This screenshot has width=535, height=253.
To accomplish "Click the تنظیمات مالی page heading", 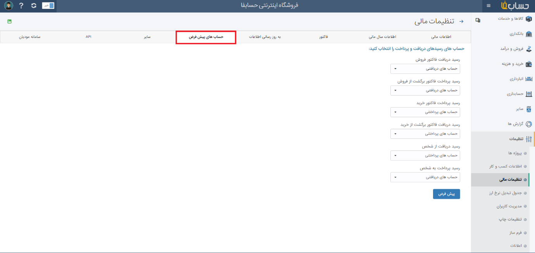I will pyautogui.click(x=434, y=21).
